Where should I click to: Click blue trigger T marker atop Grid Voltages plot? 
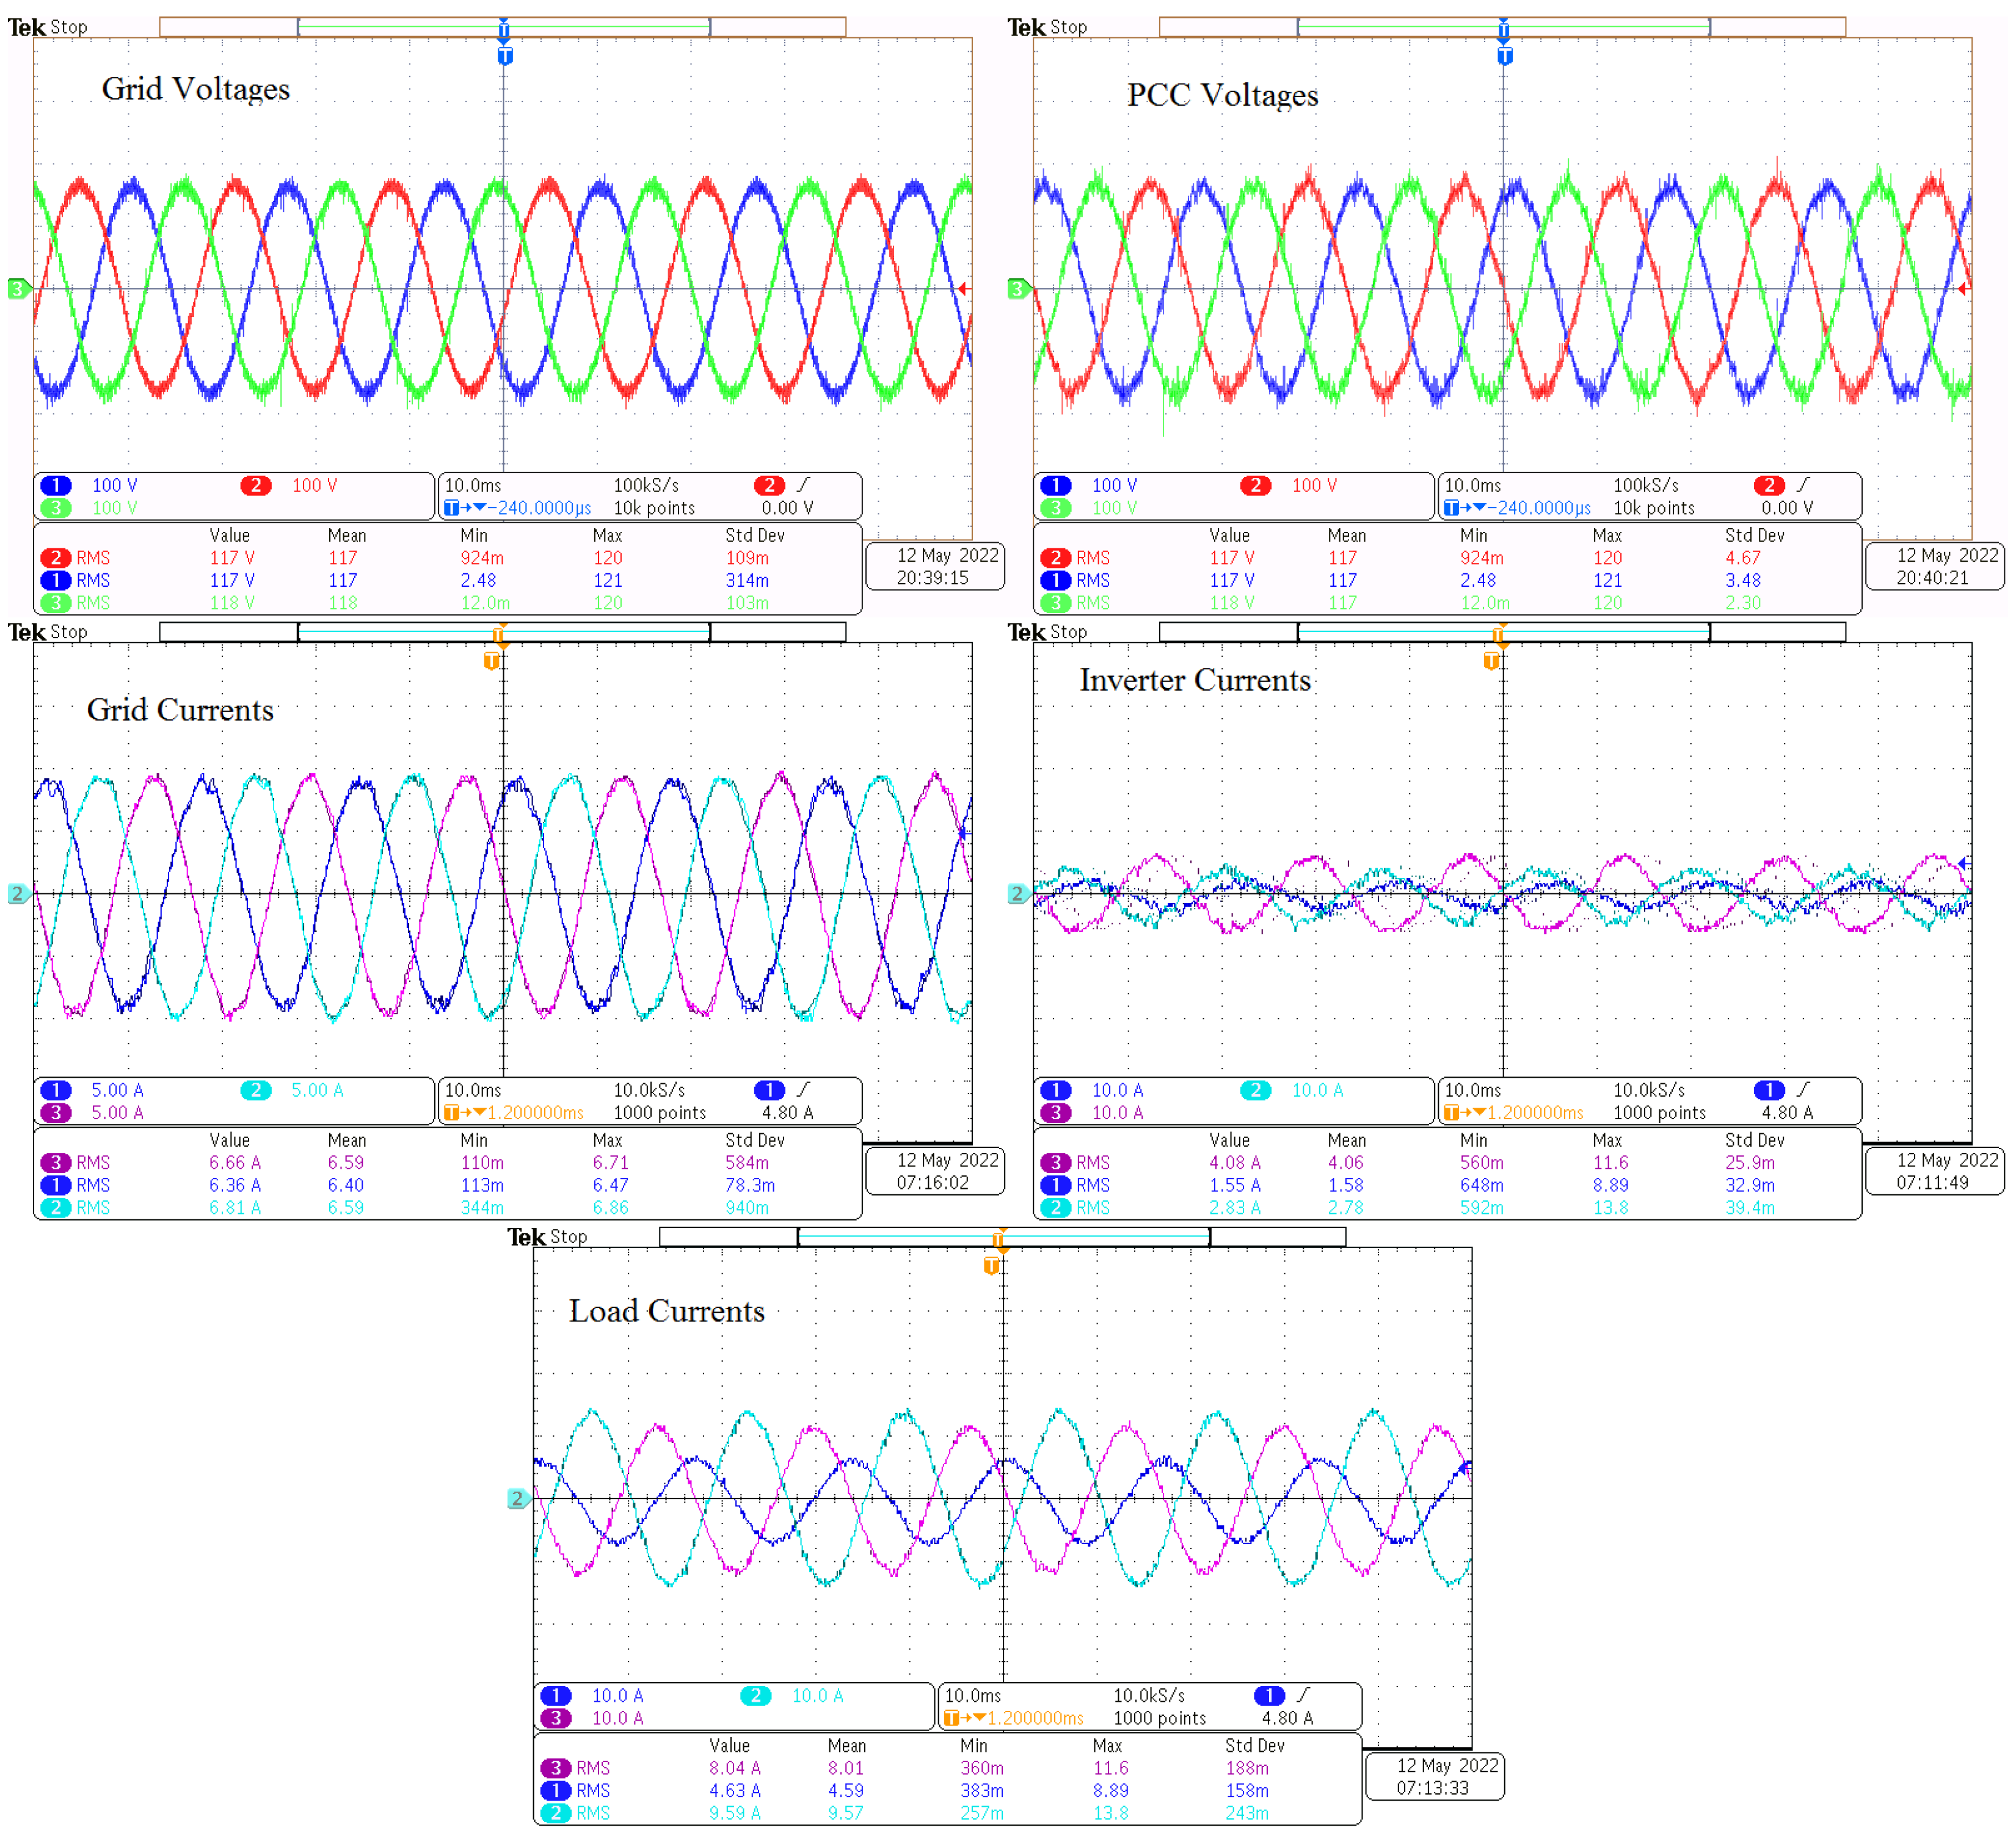coord(505,56)
